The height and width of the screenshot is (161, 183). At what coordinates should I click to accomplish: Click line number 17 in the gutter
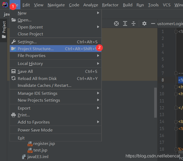pyautogui.click(x=162, y=142)
